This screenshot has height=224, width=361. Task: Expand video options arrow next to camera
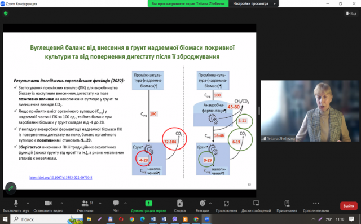61,203
